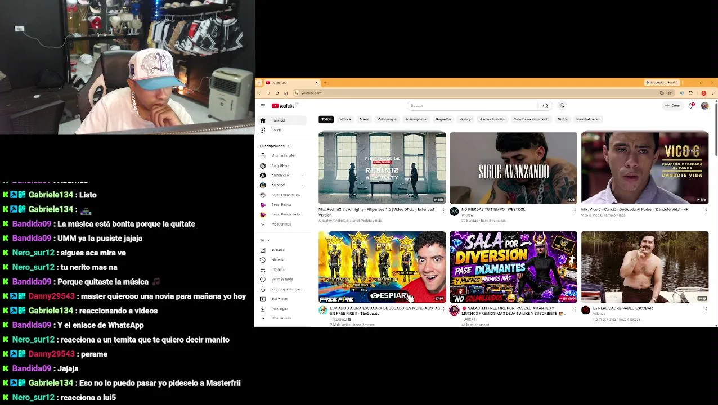Screen dimensions: 718x405
Task: Click the browser home icon
Action: click(286, 93)
